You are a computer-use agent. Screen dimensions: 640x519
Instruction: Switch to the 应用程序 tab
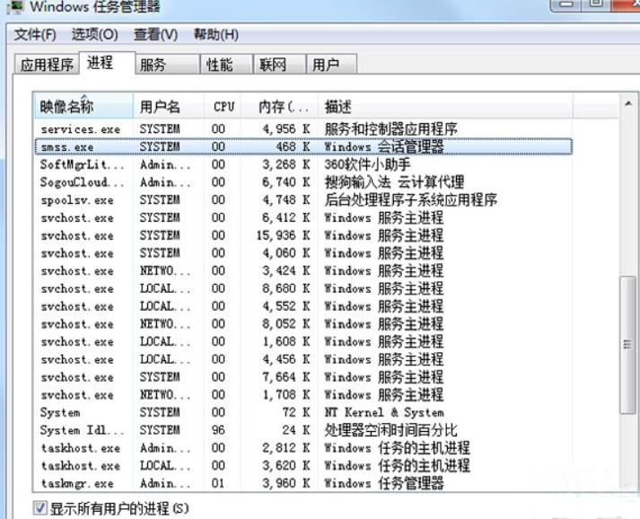click(47, 65)
